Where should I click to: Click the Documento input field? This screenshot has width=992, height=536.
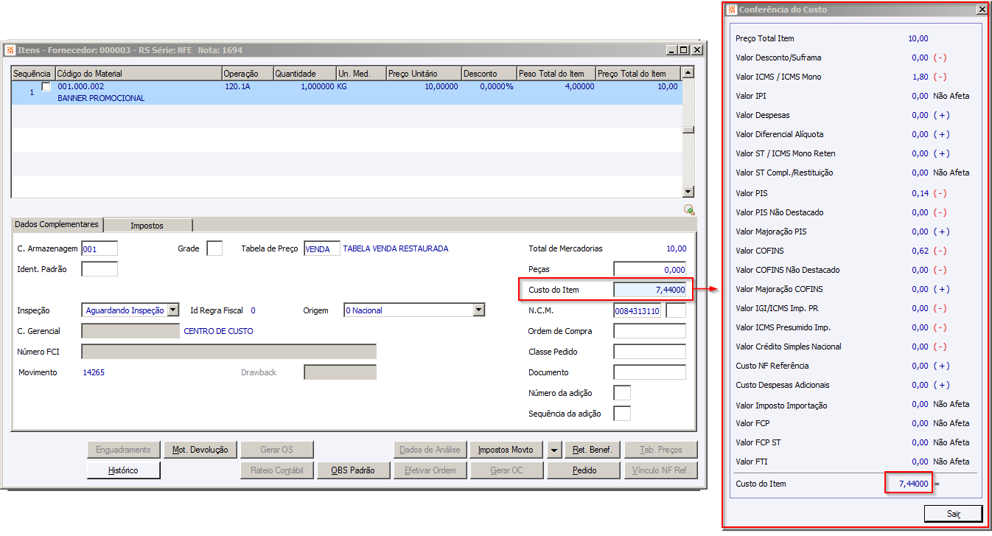tap(649, 372)
